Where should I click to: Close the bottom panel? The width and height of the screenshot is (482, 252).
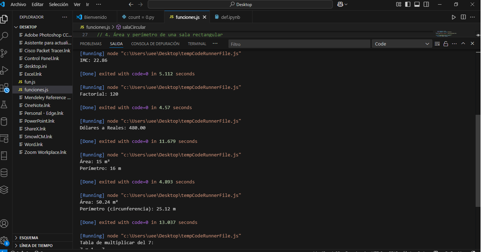point(472,43)
